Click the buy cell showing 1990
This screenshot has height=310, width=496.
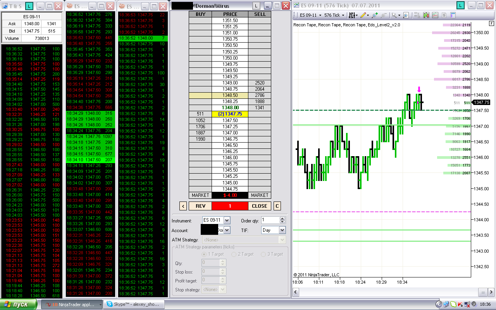click(200, 139)
